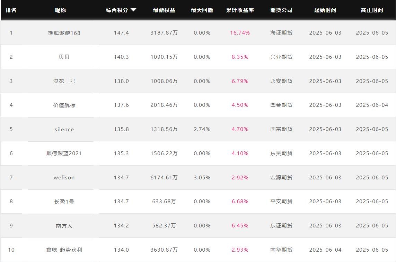The width and height of the screenshot is (396, 262).
Task: Click the score 134.2
Action: (x=121, y=226)
